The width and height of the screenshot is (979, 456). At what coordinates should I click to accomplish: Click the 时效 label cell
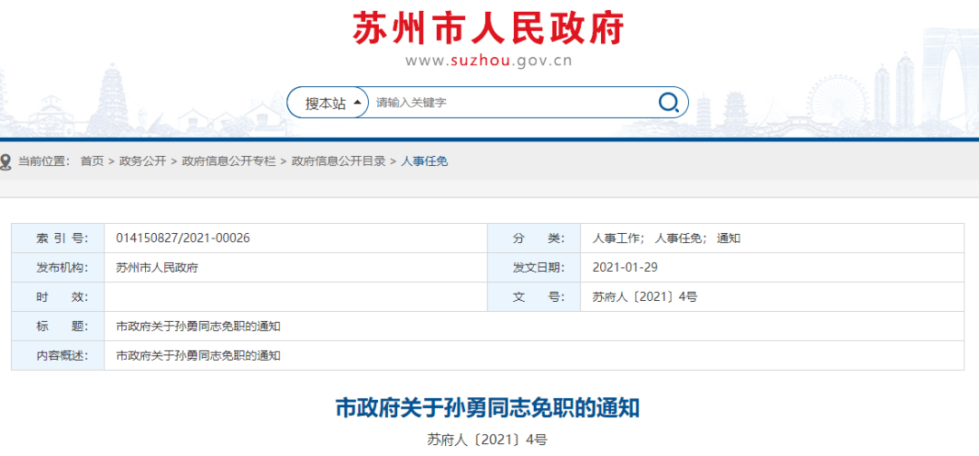pyautogui.click(x=58, y=296)
